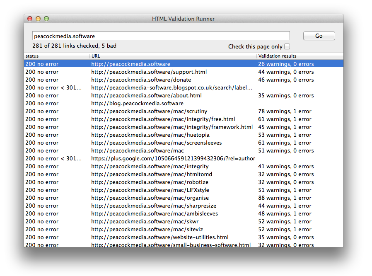Select the mac/skwr URL row

point(145,221)
